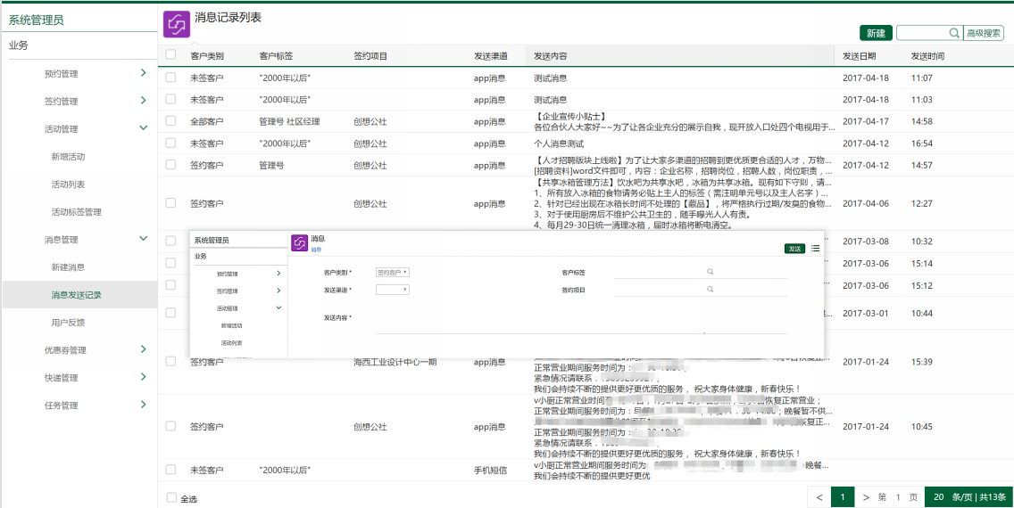Click the 客户标签 lookup magnifier icon

(x=710, y=273)
